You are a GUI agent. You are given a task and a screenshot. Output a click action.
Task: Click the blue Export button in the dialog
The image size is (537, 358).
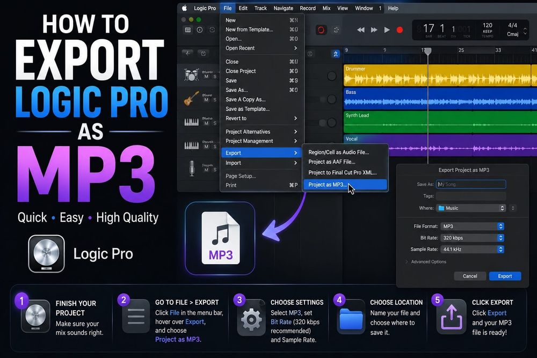click(x=505, y=276)
